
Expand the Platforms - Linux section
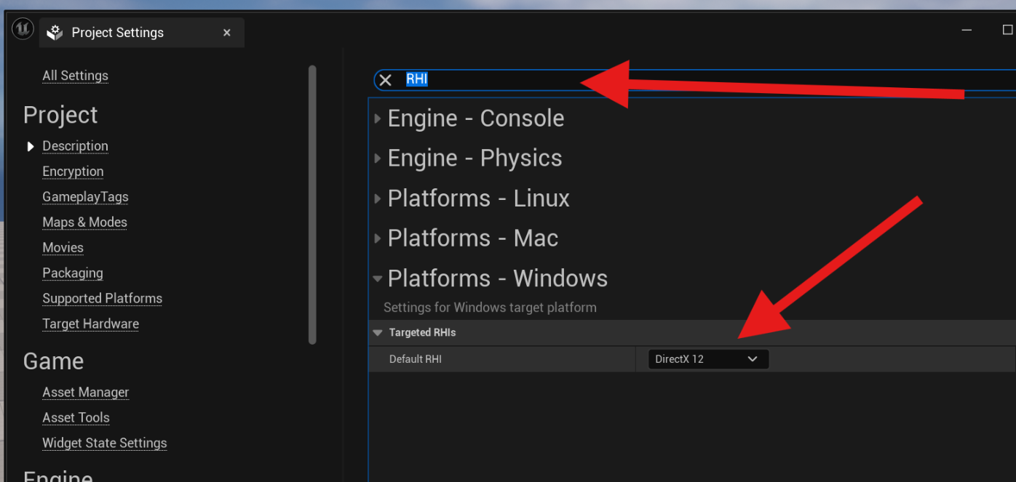pos(378,198)
